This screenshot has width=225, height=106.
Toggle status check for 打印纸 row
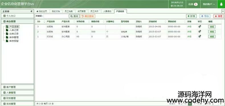coord(199,37)
